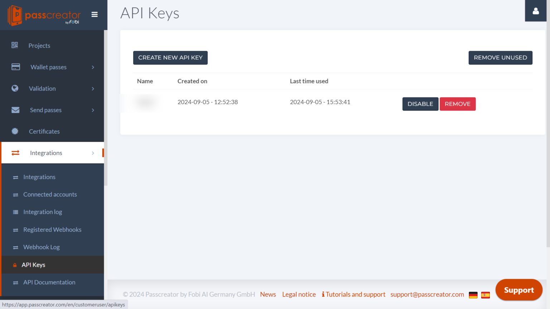Viewport: 550px width, 309px height.
Task: Expand the Send passes submenu chevron
Action: pyautogui.click(x=93, y=110)
